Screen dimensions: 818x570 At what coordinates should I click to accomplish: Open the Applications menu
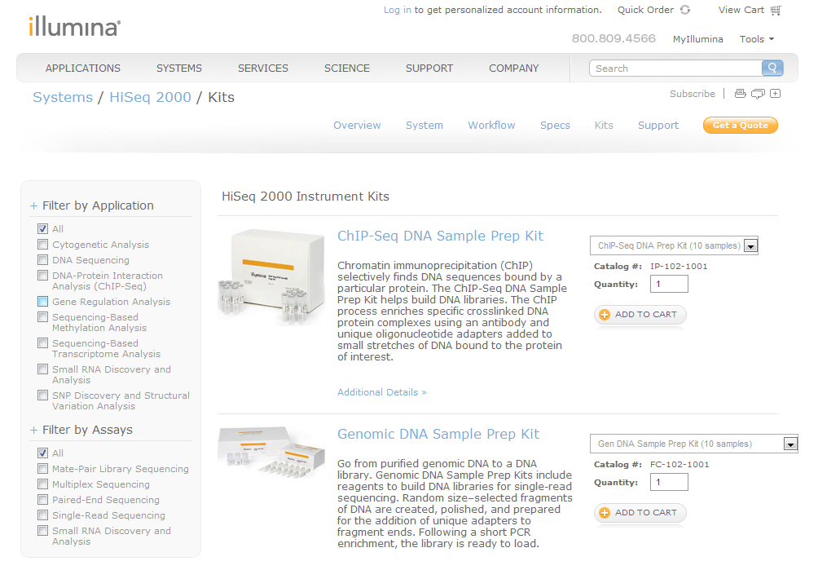click(83, 68)
